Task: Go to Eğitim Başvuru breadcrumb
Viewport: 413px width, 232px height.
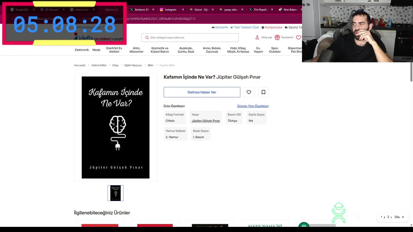Action: 133,65
